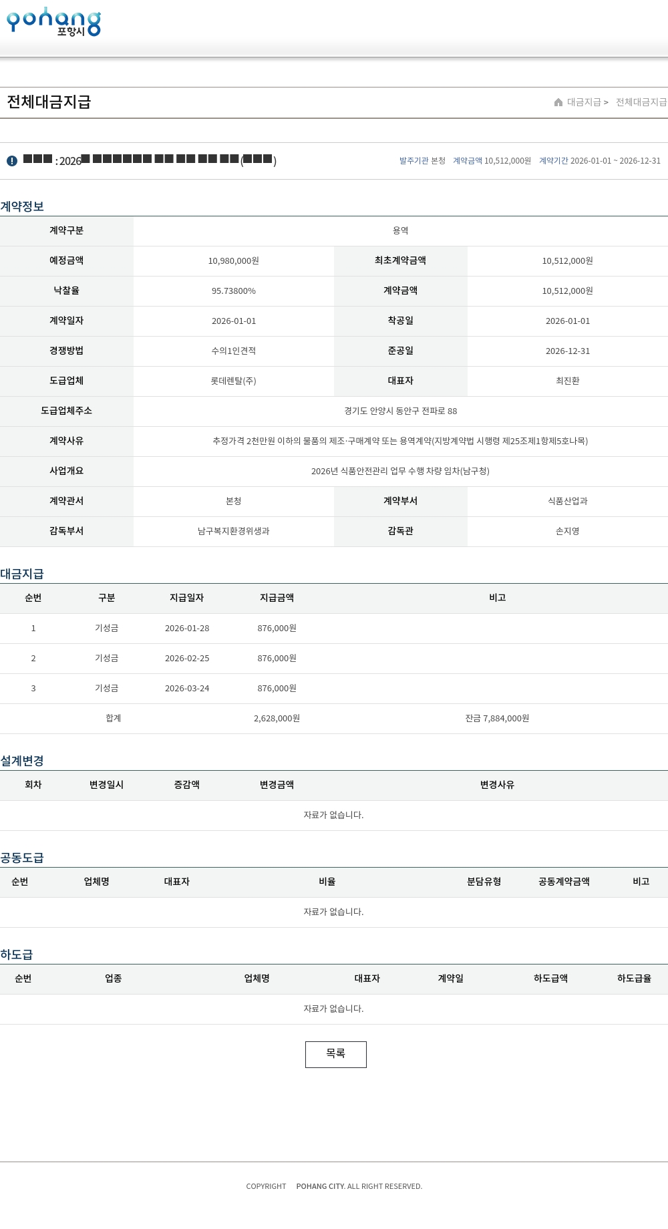
Task: Open the 전체대금지급 breadcrumb link
Action: 641,102
